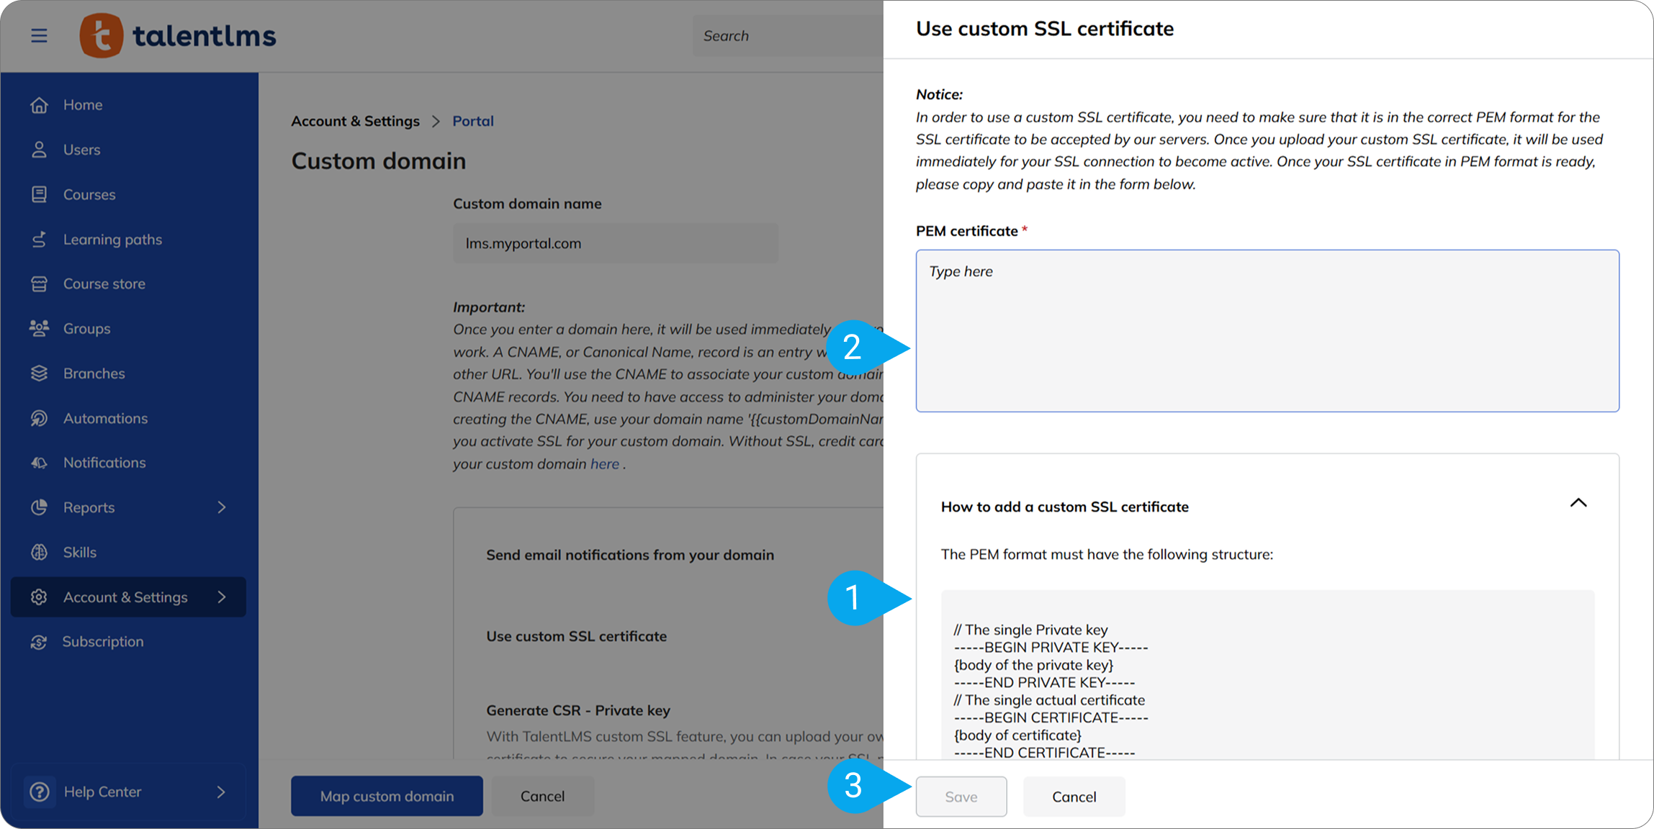Click the hamburger menu icon
The width and height of the screenshot is (1654, 829).
(39, 35)
